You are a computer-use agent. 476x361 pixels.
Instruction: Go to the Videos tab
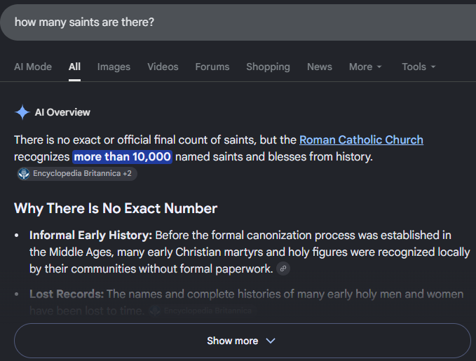(x=163, y=67)
